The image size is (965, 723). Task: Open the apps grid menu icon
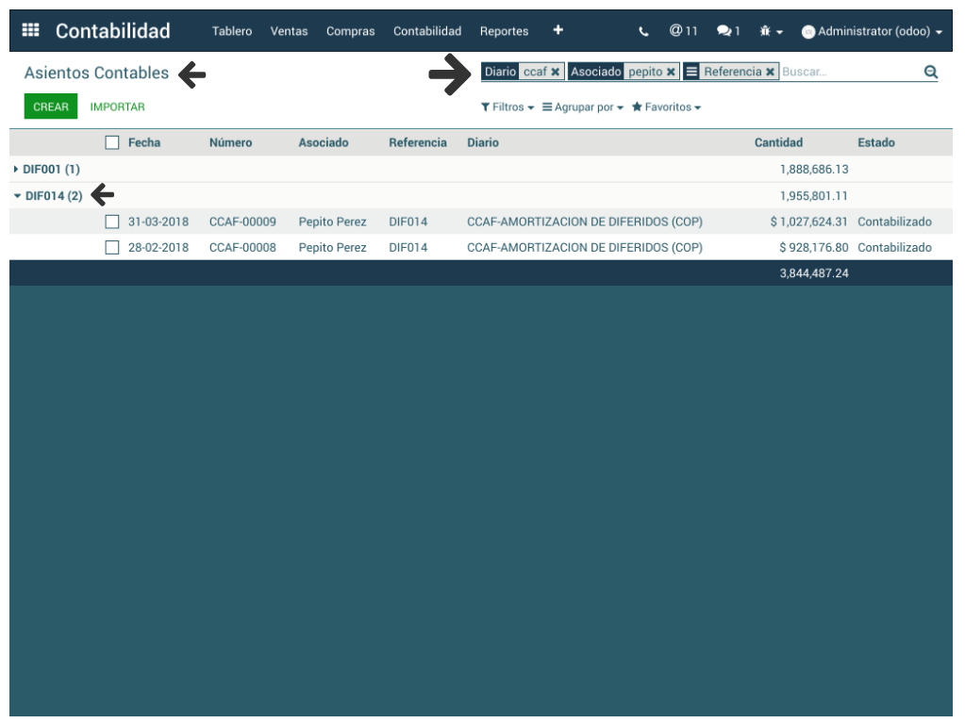click(30, 30)
